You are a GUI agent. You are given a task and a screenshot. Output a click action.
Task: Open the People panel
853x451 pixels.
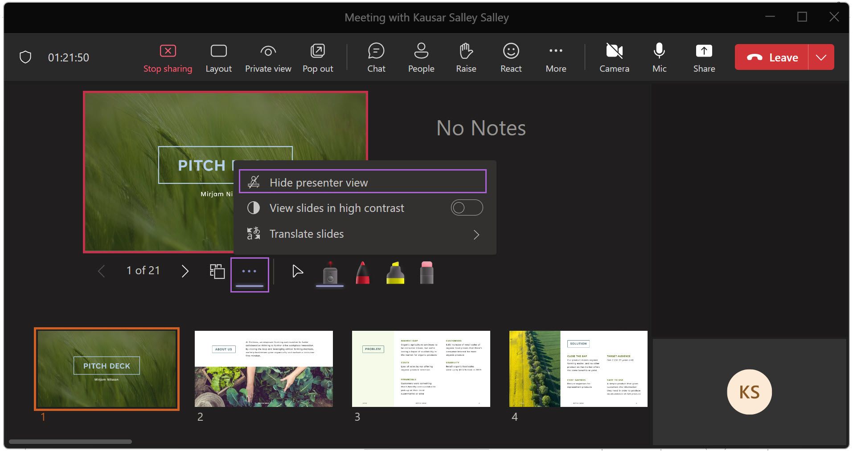click(421, 57)
